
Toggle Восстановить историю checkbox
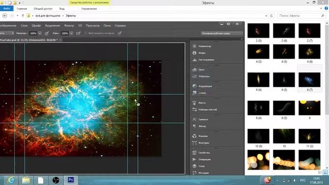(86, 33)
